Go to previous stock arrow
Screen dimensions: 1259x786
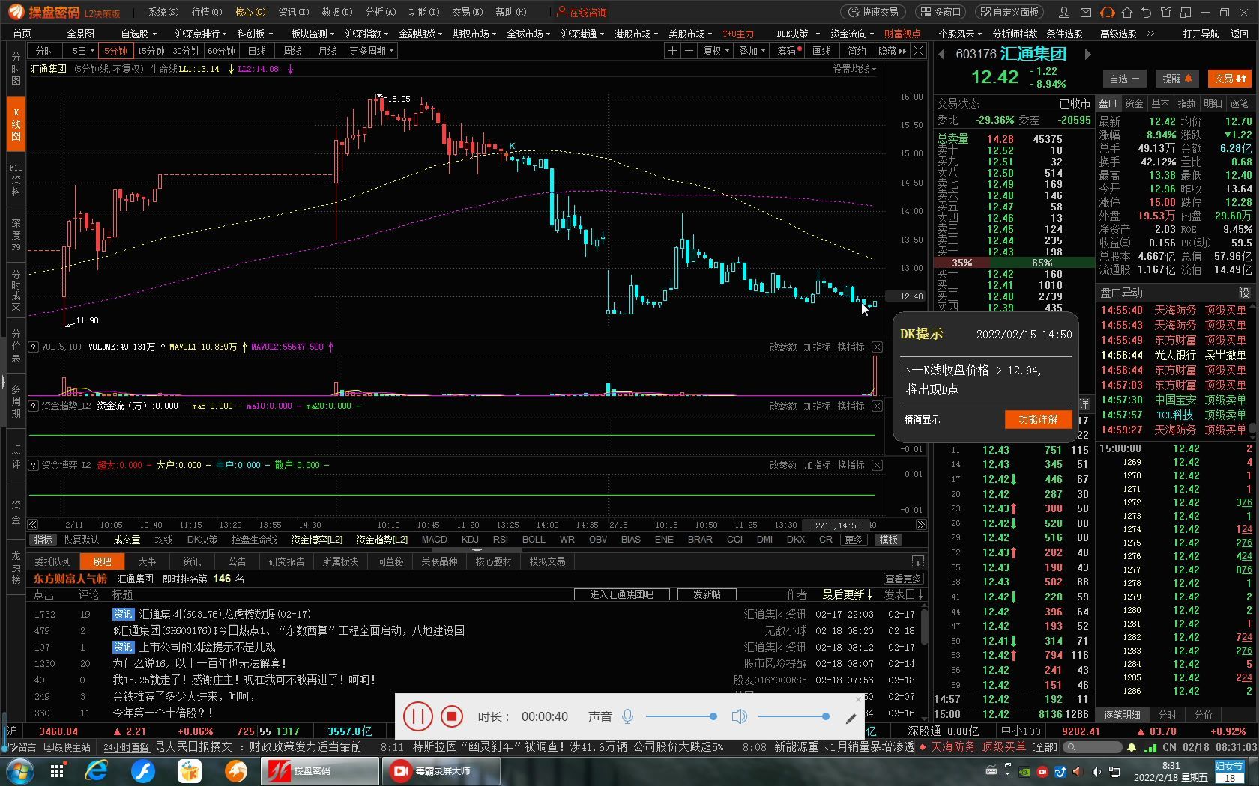tap(943, 55)
